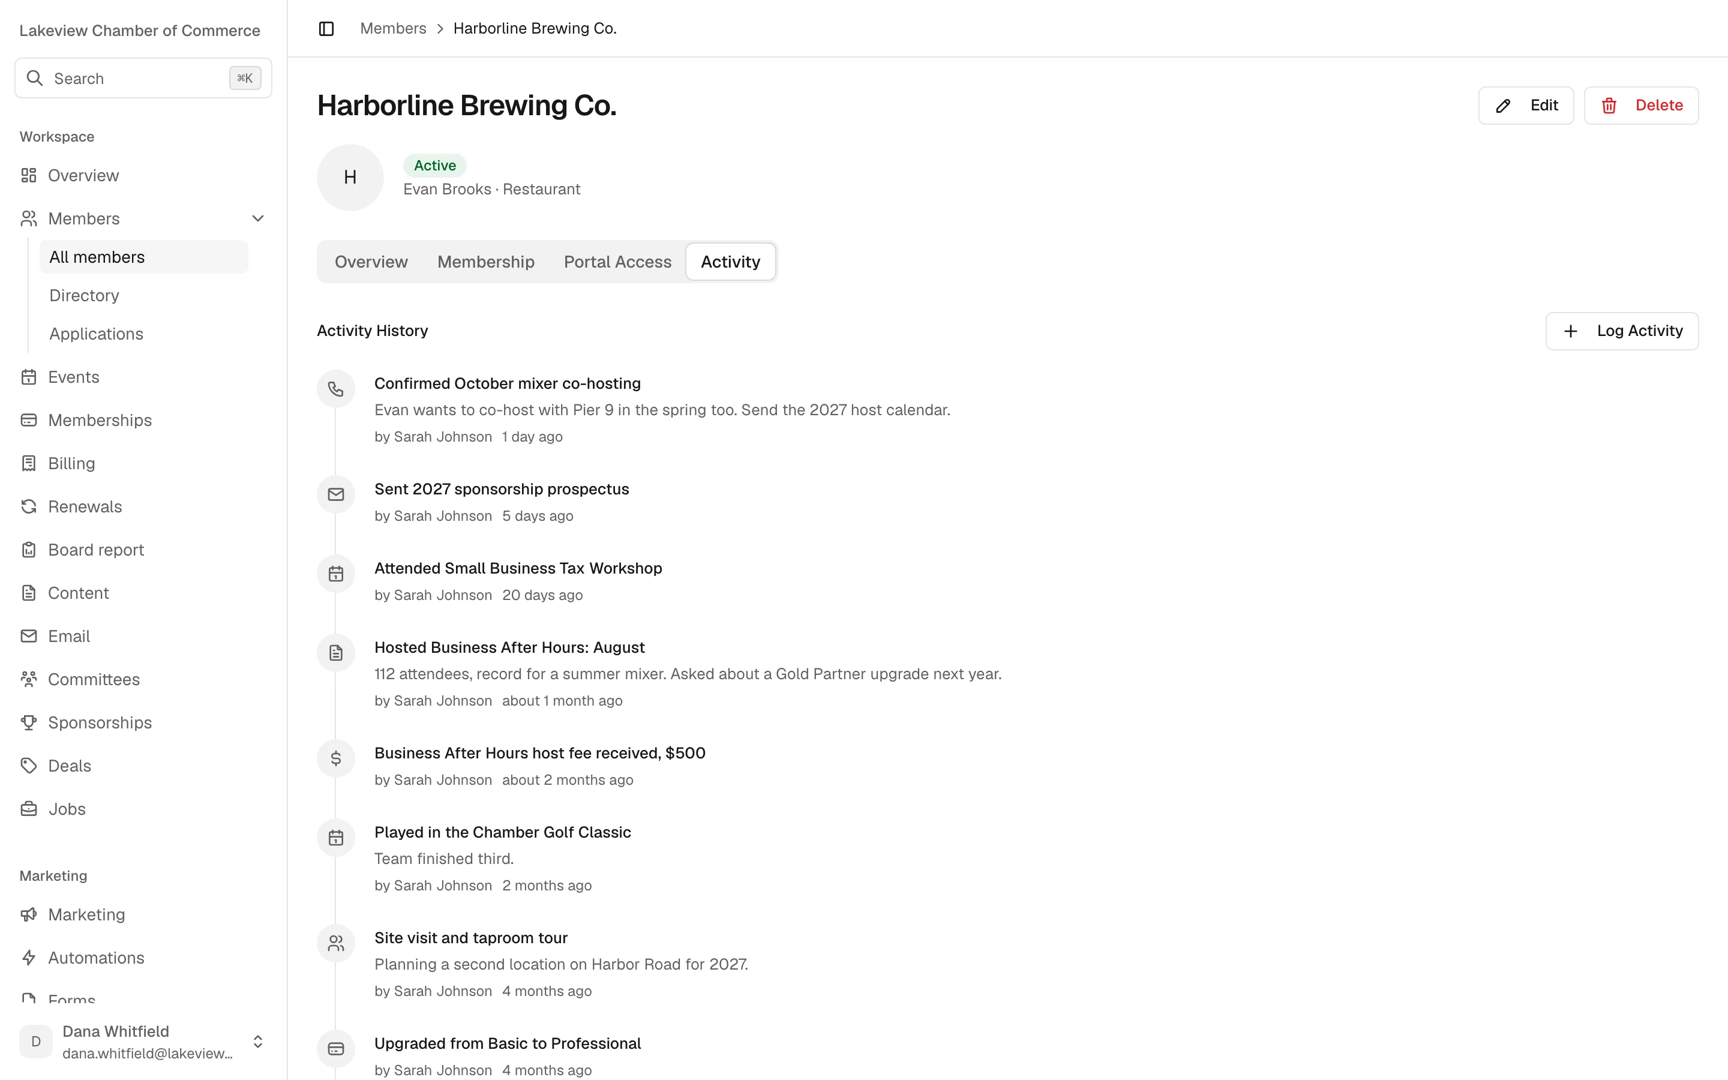
Task: Select the Activity tab
Action: 730,262
